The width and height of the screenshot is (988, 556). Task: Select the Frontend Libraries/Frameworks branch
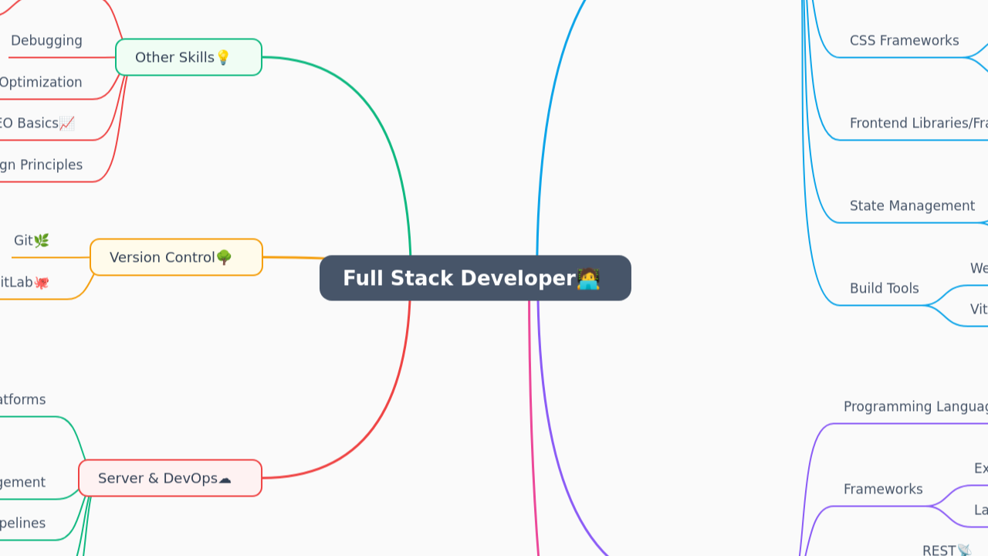919,123
